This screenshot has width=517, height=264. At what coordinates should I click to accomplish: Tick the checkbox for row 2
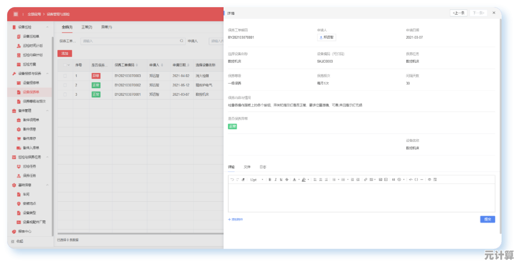[65, 85]
